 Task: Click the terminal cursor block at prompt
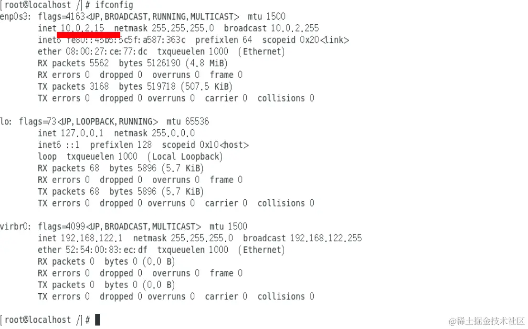(x=97, y=319)
